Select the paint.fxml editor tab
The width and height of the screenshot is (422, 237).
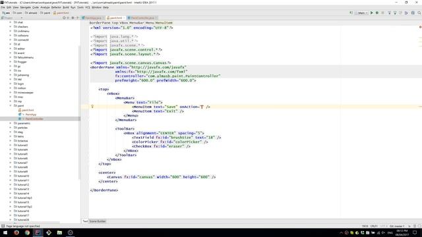click(x=116, y=18)
